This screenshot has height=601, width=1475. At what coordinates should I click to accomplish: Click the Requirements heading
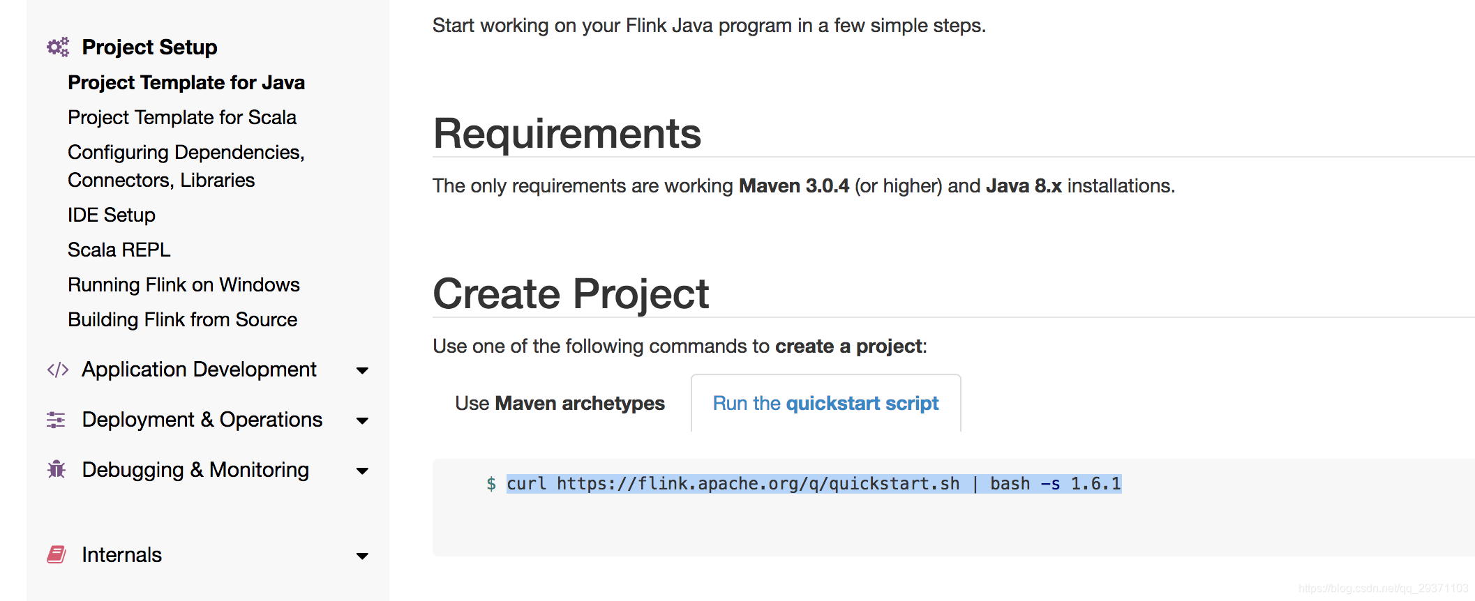pos(567,133)
